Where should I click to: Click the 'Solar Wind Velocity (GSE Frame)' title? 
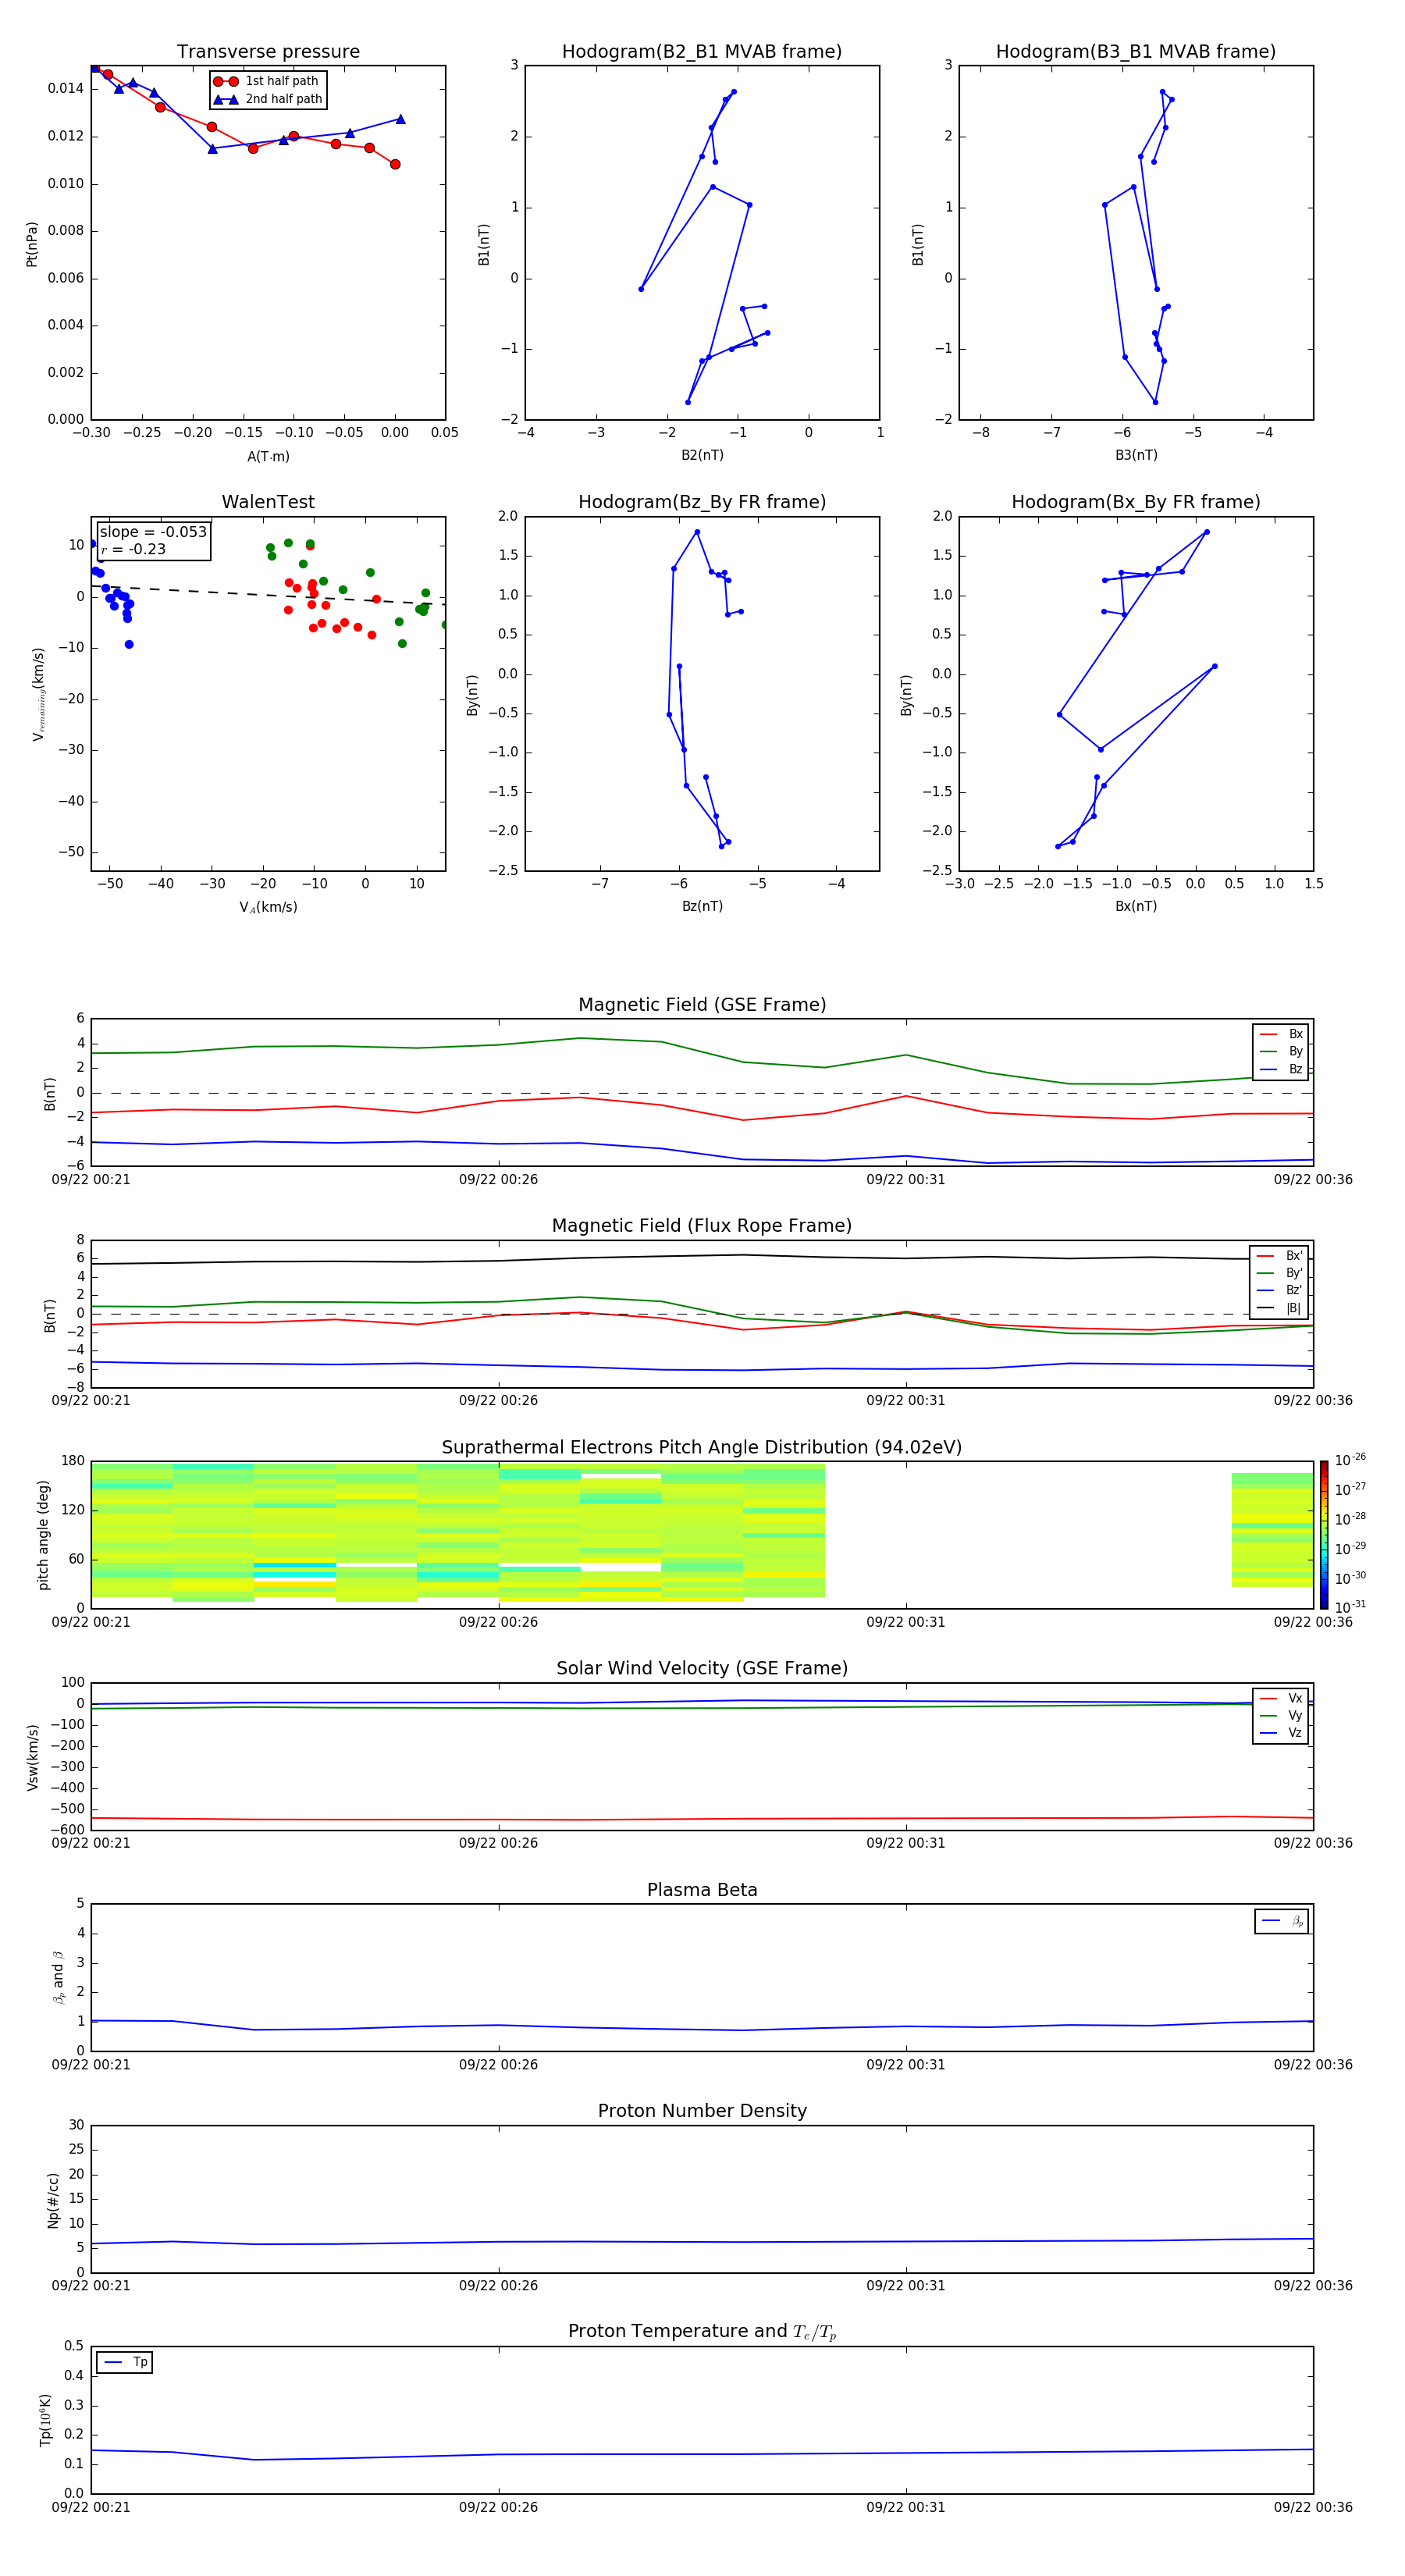coord(702,1669)
